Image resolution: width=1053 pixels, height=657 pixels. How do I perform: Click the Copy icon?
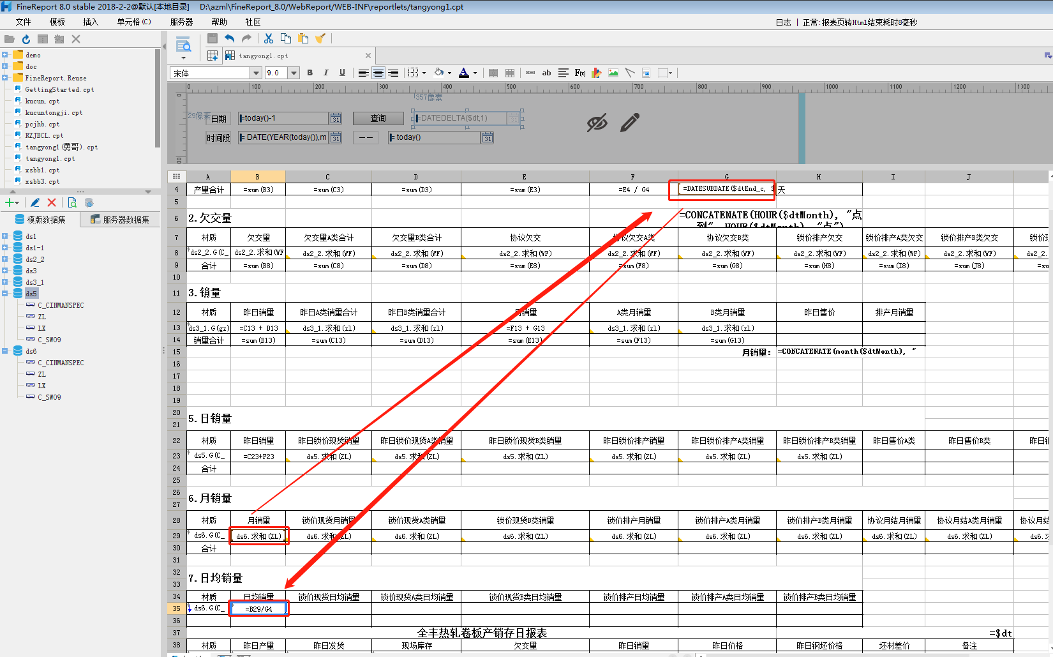(286, 38)
